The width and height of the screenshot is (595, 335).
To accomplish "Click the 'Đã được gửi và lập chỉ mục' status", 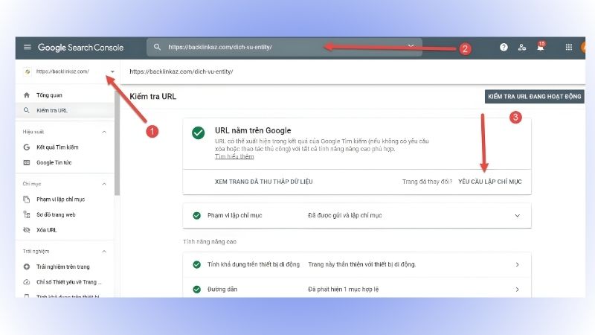I will point(345,215).
